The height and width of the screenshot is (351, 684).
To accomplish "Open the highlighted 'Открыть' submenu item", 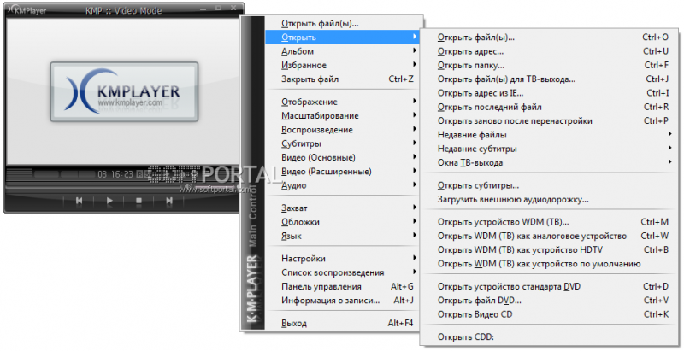I will [341, 38].
